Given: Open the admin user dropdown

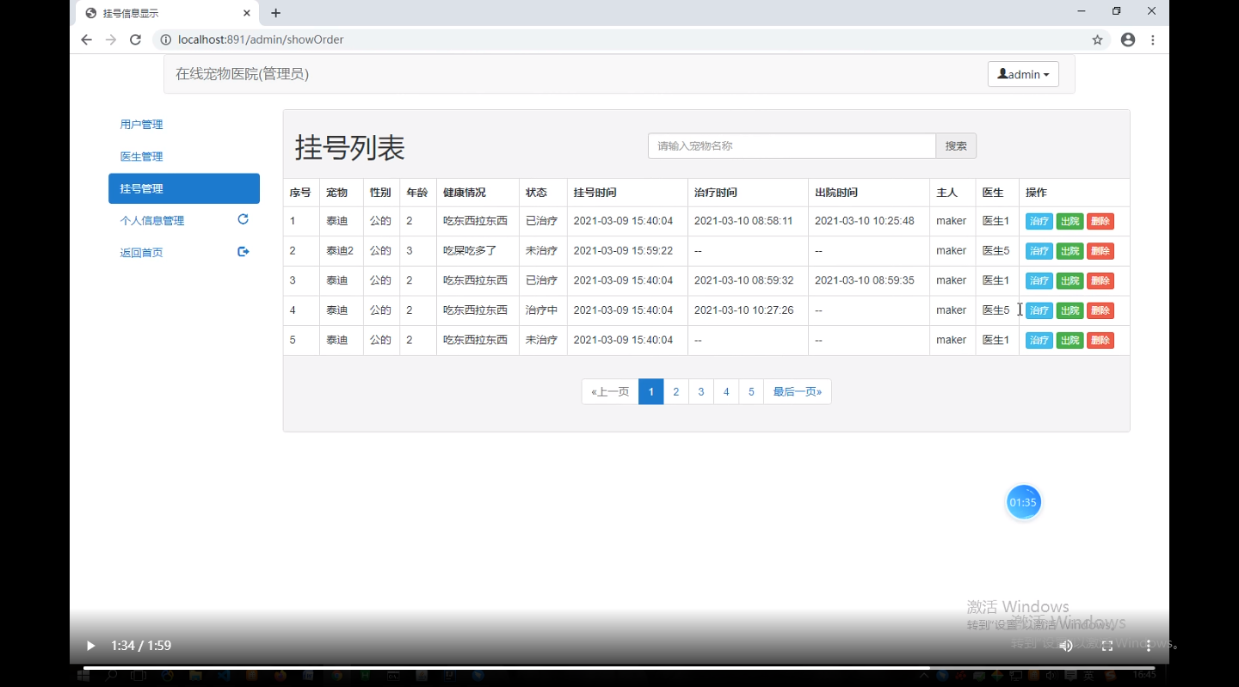Looking at the screenshot, I should click(1023, 74).
